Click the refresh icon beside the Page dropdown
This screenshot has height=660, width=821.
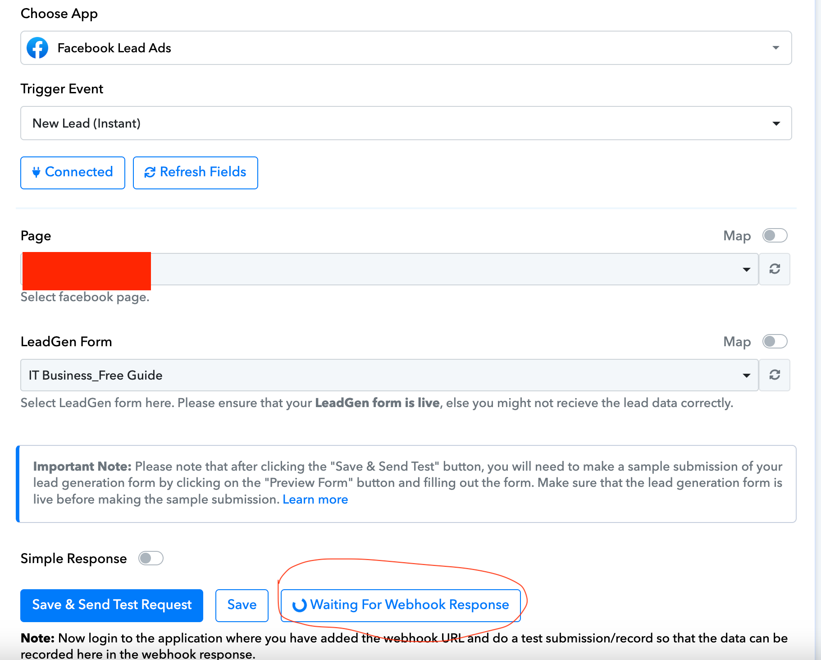click(775, 269)
